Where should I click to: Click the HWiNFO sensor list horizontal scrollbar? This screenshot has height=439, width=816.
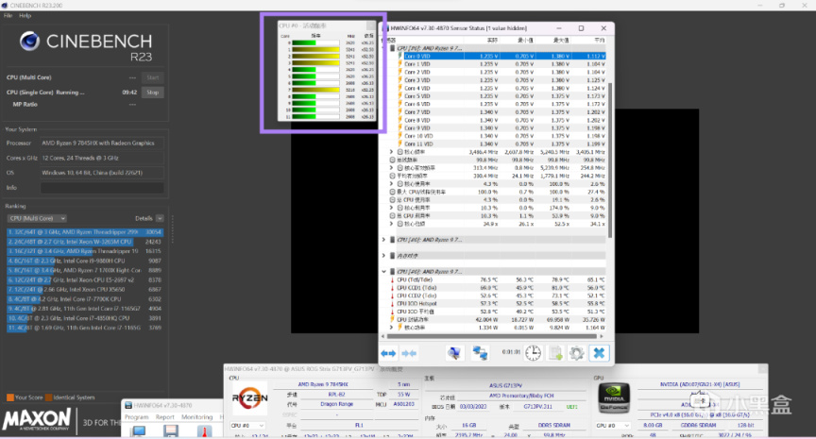[492, 336]
